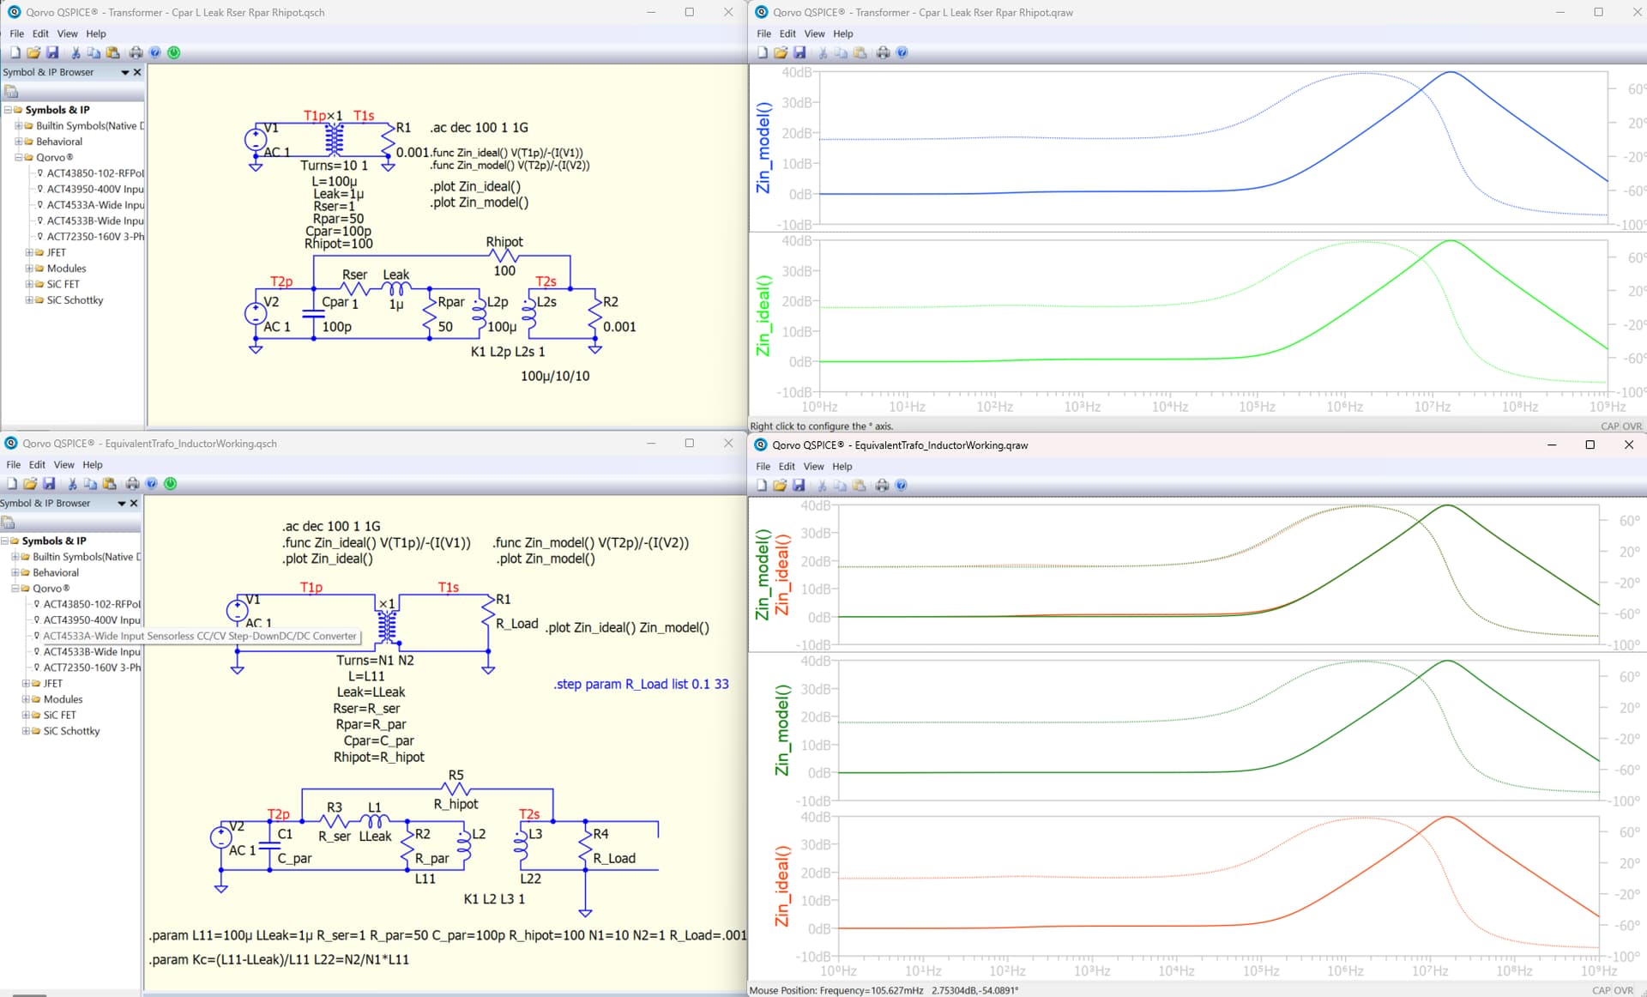
Task: Close the bottom Symbol & IP Browser panel
Action: [134, 504]
